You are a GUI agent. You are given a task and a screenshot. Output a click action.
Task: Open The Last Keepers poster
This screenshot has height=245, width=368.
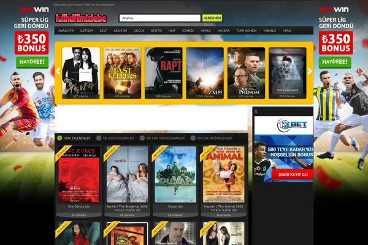point(122,73)
